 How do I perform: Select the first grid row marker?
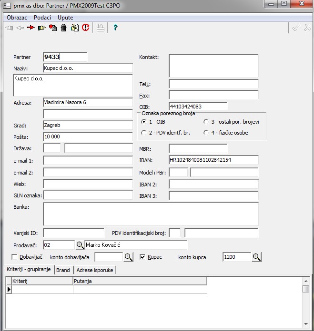click(x=9, y=289)
